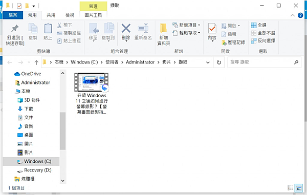This screenshot has width=307, height=195.
Task: Select the 升級 Windows 11 video thumbnail
Action: pyautogui.click(x=91, y=82)
